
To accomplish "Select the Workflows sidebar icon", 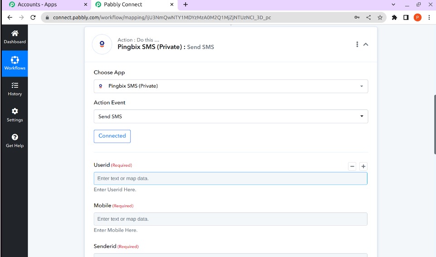I will 15,63.
